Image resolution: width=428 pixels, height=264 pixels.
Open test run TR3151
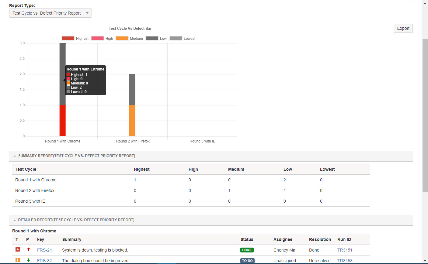pyautogui.click(x=345, y=250)
